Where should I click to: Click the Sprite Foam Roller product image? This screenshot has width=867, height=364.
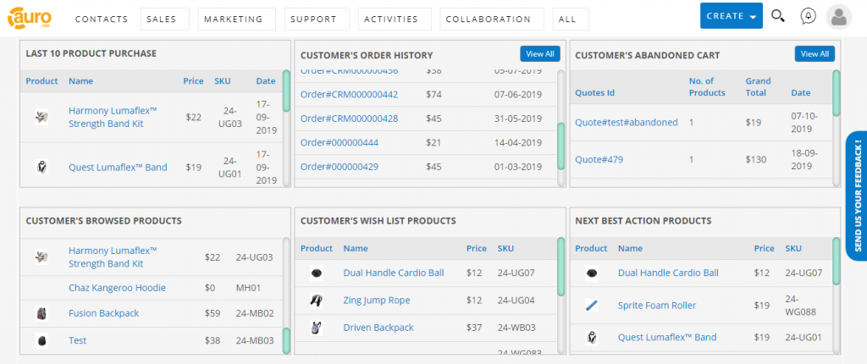click(591, 306)
